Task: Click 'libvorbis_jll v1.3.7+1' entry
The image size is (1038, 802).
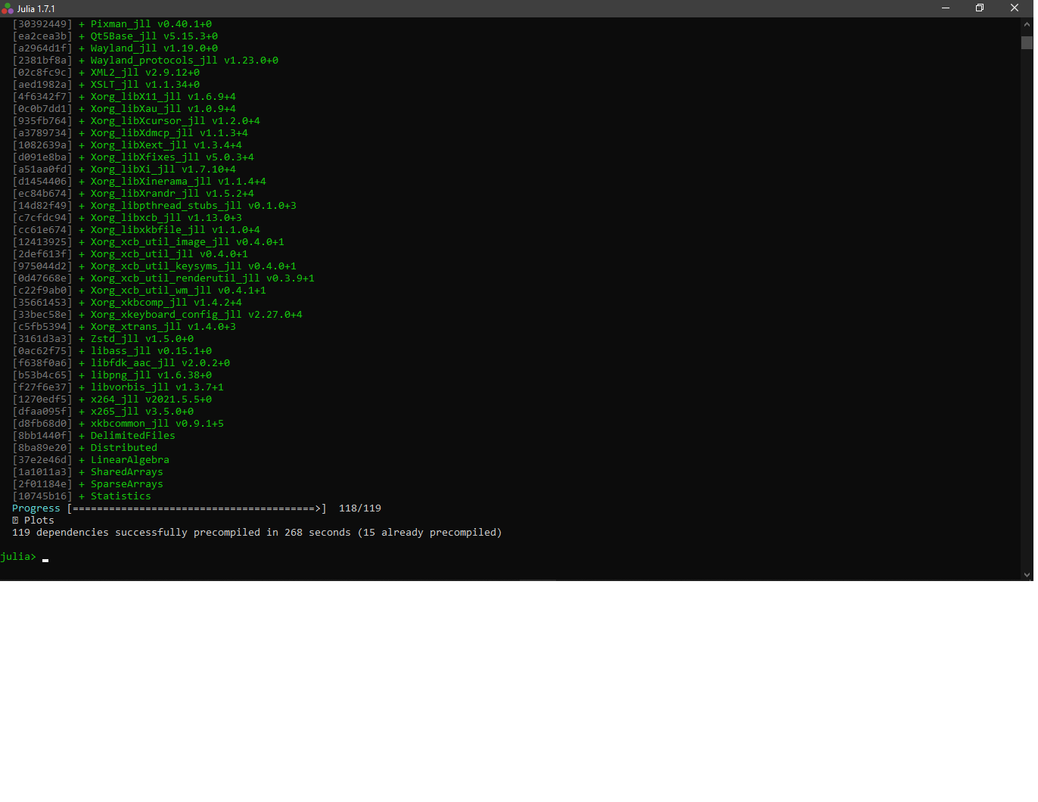Action: click(157, 387)
